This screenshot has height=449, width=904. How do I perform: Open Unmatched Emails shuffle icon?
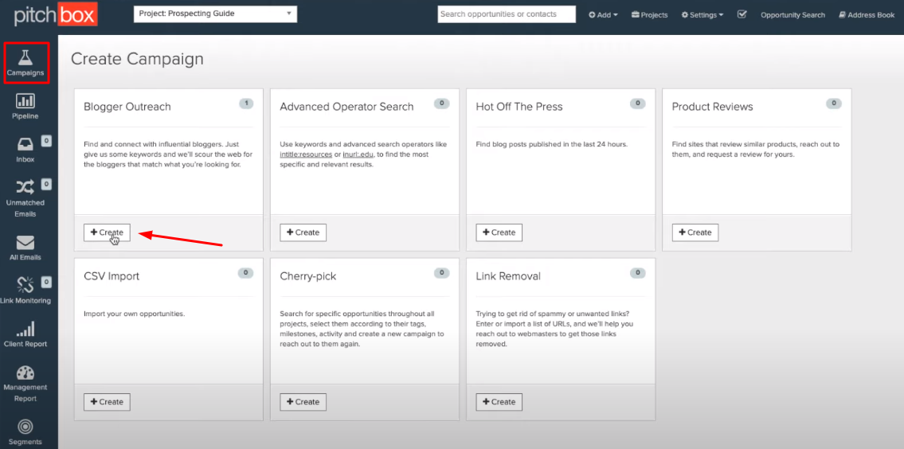[25, 187]
